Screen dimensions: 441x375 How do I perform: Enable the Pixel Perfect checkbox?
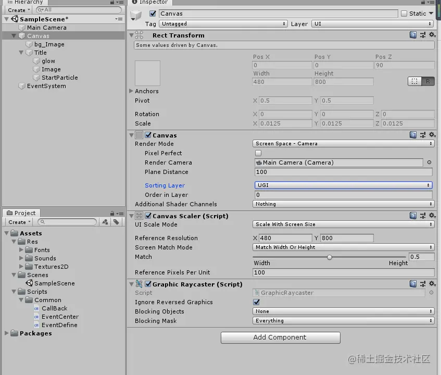click(258, 153)
